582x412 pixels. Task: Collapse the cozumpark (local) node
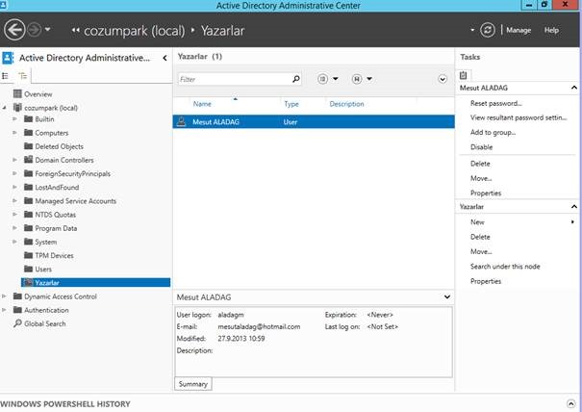point(5,108)
